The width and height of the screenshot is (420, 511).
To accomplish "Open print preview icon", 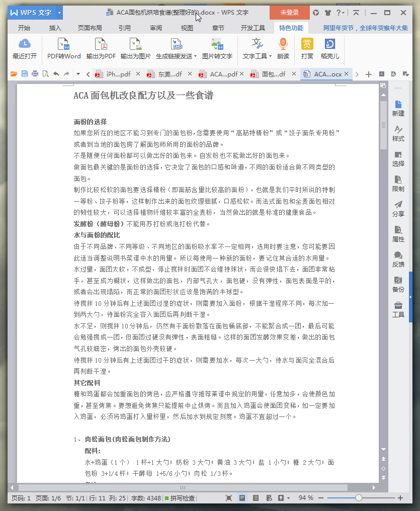I will [46, 74].
